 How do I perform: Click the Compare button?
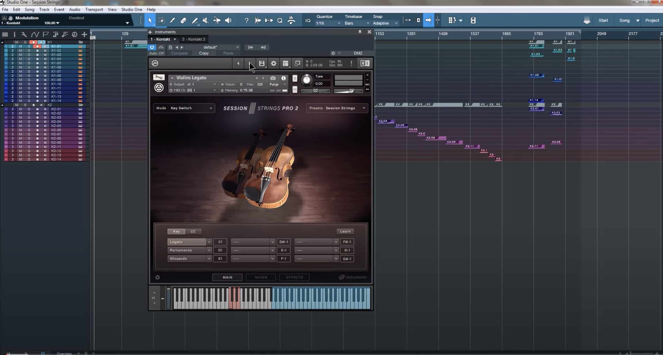179,53
